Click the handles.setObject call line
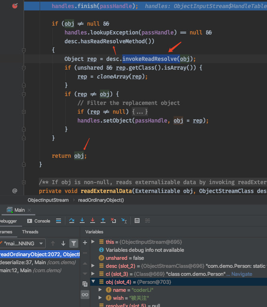Image resolution: width=267 pixels, height=307 pixels. (143, 120)
